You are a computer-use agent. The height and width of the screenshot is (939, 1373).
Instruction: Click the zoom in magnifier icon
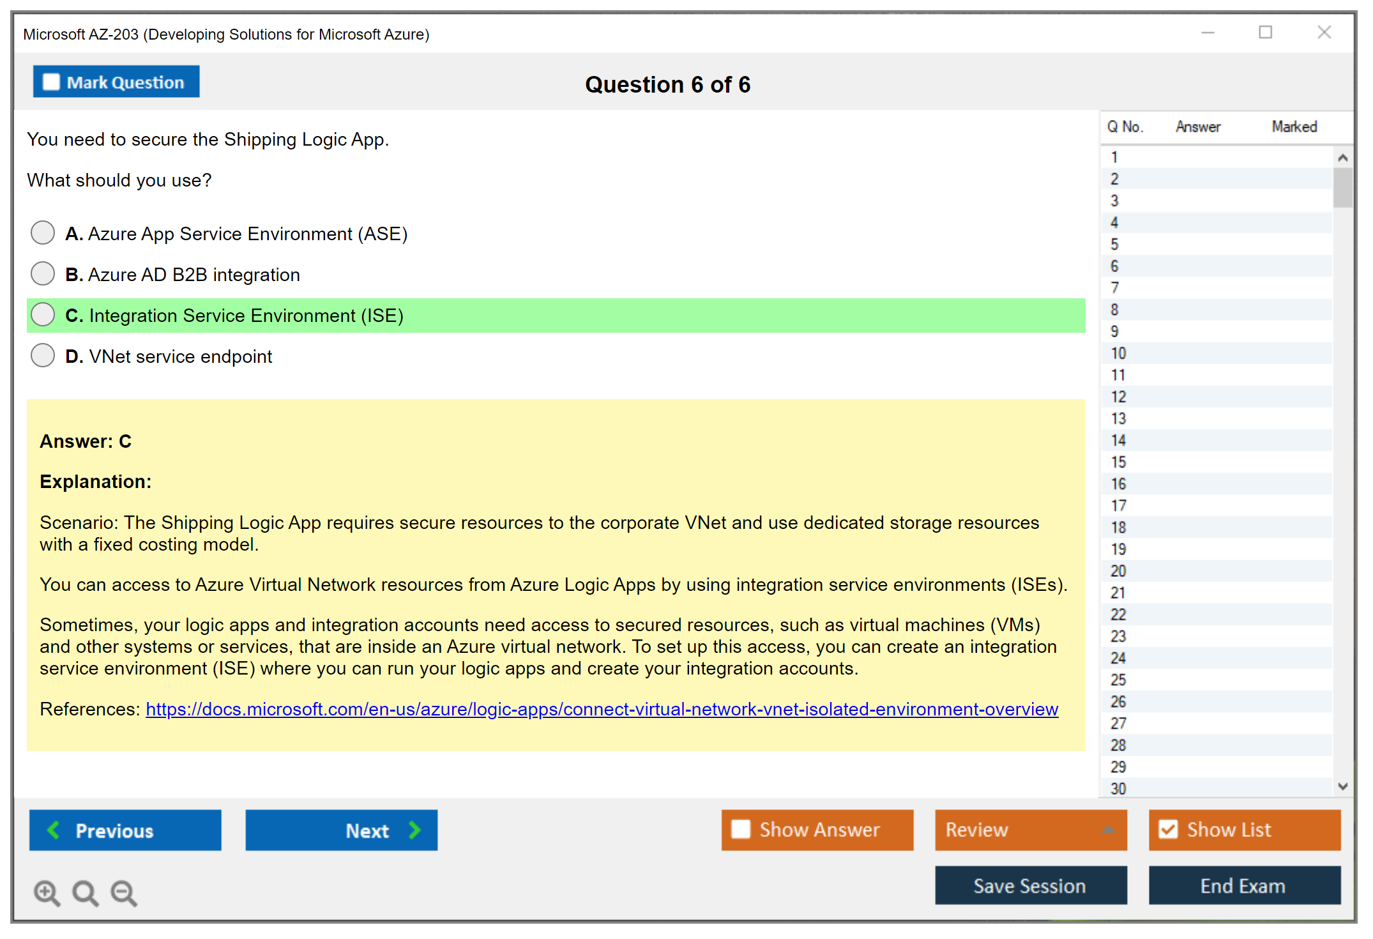click(x=47, y=892)
